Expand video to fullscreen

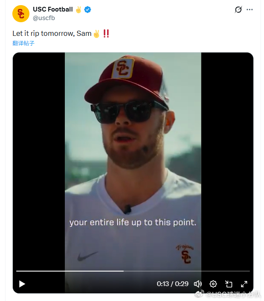pyautogui.click(x=244, y=284)
